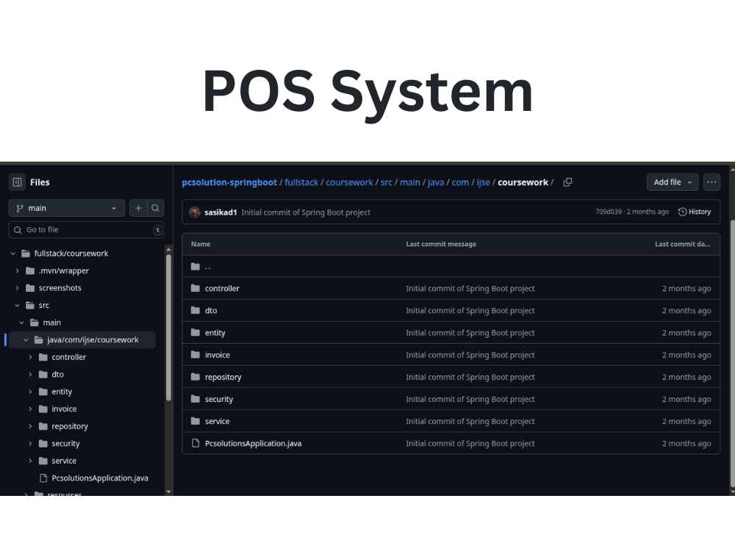Viewport: 735px width, 551px height.
Task: Open more options ellipsis menu
Action: (x=711, y=182)
